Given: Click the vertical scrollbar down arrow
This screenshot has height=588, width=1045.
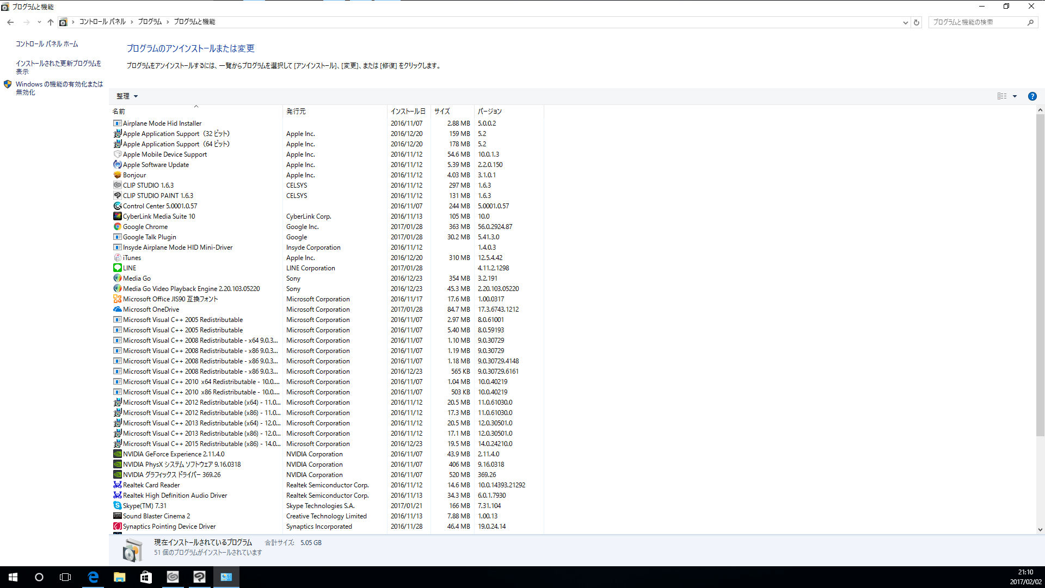Looking at the screenshot, I should pyautogui.click(x=1040, y=529).
